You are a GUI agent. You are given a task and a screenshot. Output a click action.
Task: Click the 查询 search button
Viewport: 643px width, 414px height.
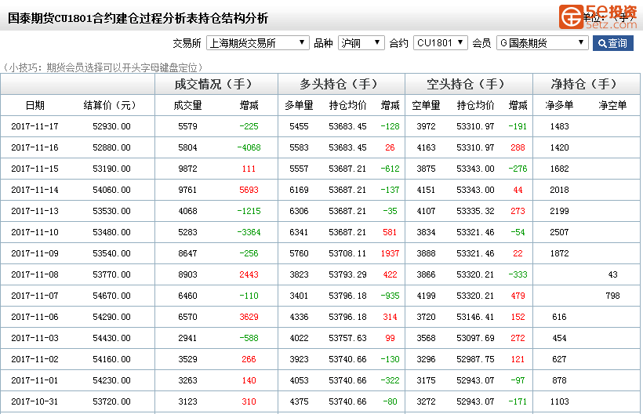[612, 43]
